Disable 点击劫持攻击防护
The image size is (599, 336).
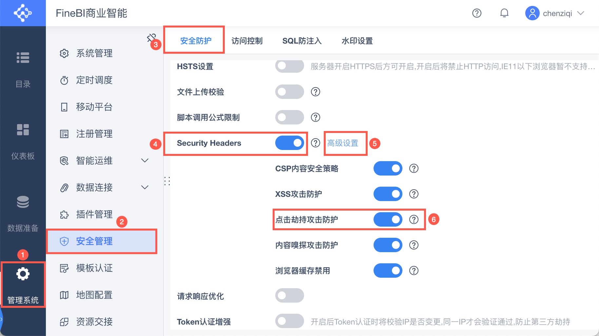tap(388, 219)
